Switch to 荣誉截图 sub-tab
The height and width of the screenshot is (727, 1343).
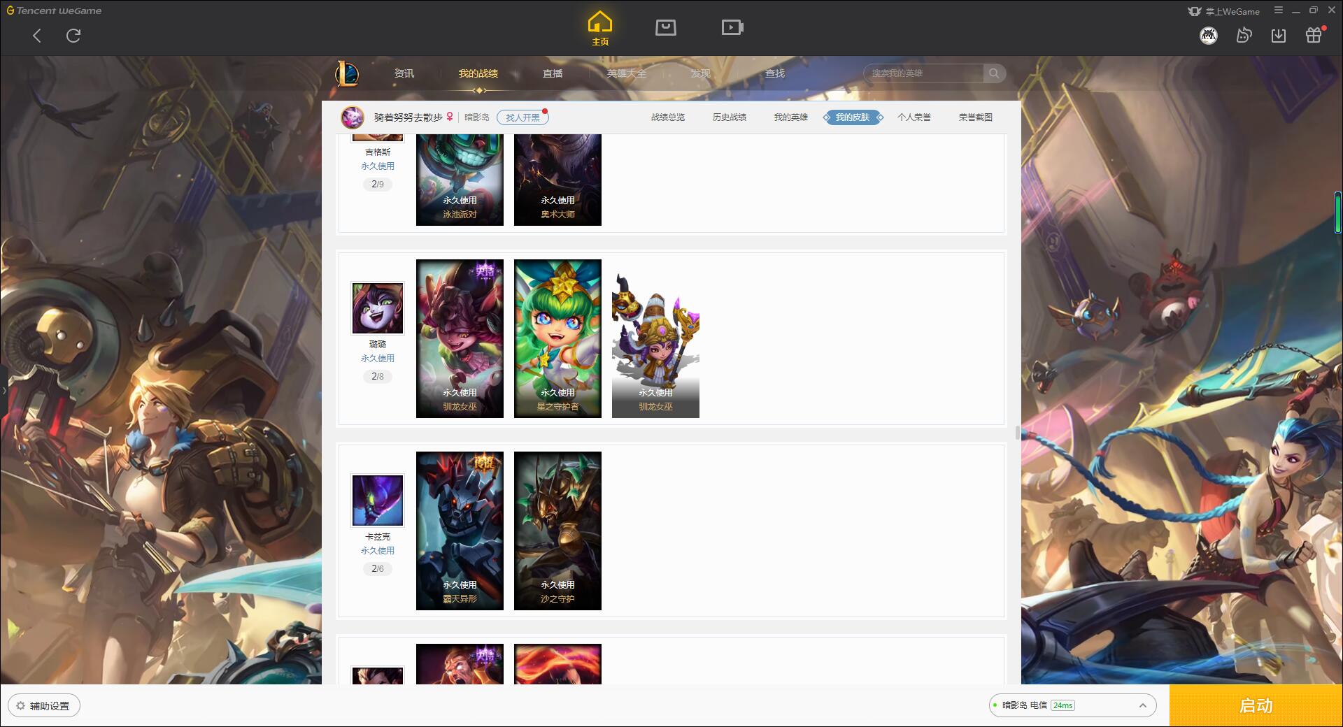point(976,117)
